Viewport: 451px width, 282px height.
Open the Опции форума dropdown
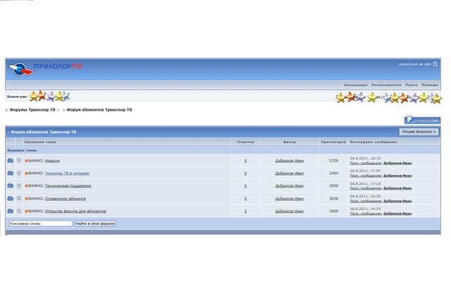coord(419,132)
